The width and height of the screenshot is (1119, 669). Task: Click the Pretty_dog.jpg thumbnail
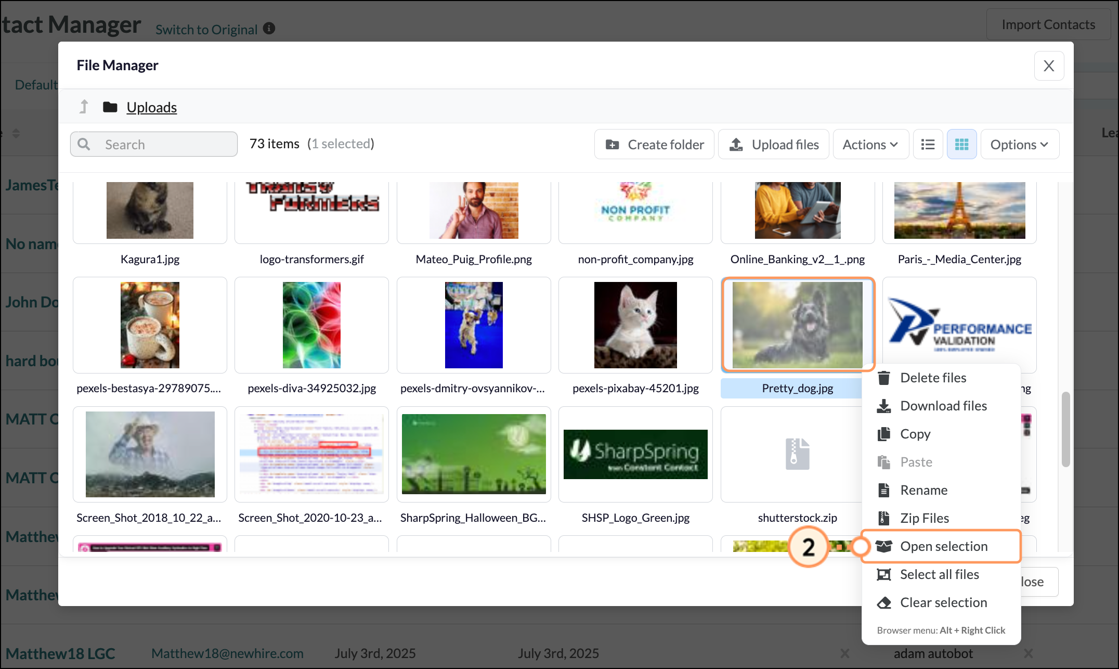click(x=798, y=325)
